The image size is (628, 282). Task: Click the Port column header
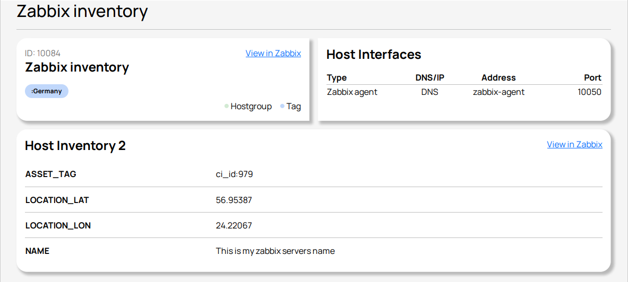[593, 77]
